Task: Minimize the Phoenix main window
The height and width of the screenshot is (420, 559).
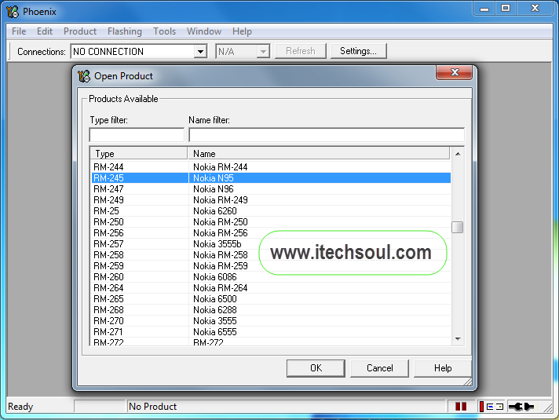Action: pos(484,8)
